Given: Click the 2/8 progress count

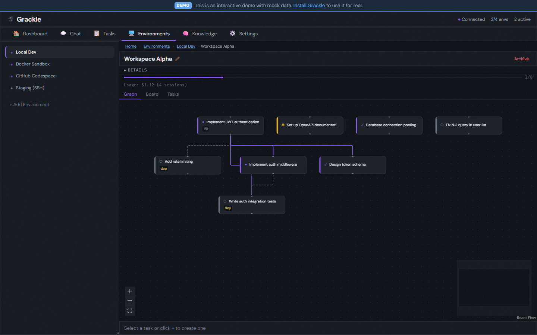Looking at the screenshot, I should (x=529, y=77).
